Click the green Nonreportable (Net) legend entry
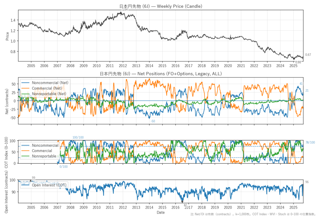The height and width of the screenshot is (218, 319). (50, 94)
